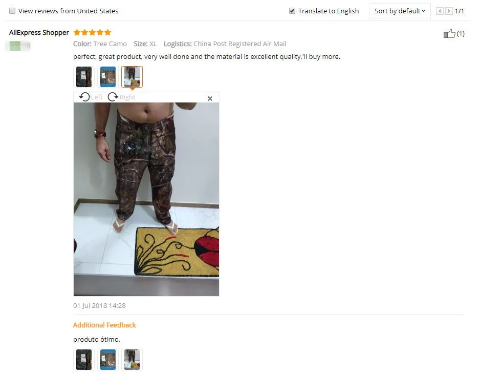The width and height of the screenshot is (480, 374).
Task: Go to previous review page arrow
Action: click(440, 11)
